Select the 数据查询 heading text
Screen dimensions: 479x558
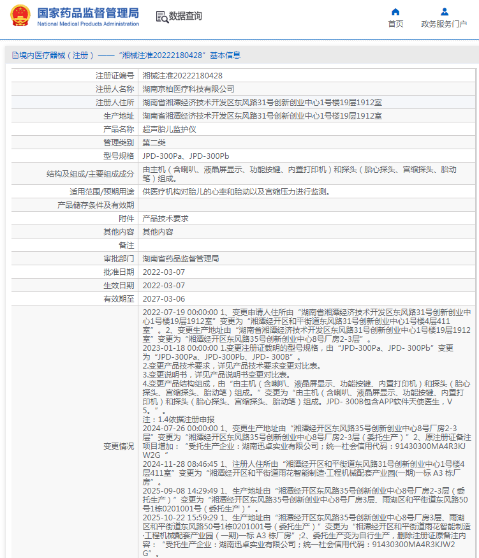click(186, 17)
